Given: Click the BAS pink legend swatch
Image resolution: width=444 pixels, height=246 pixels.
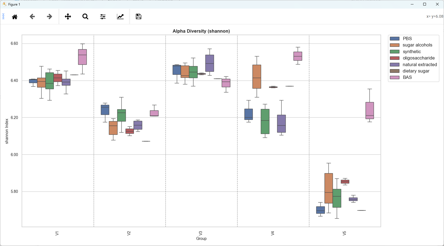Looking at the screenshot, I should [x=395, y=77].
